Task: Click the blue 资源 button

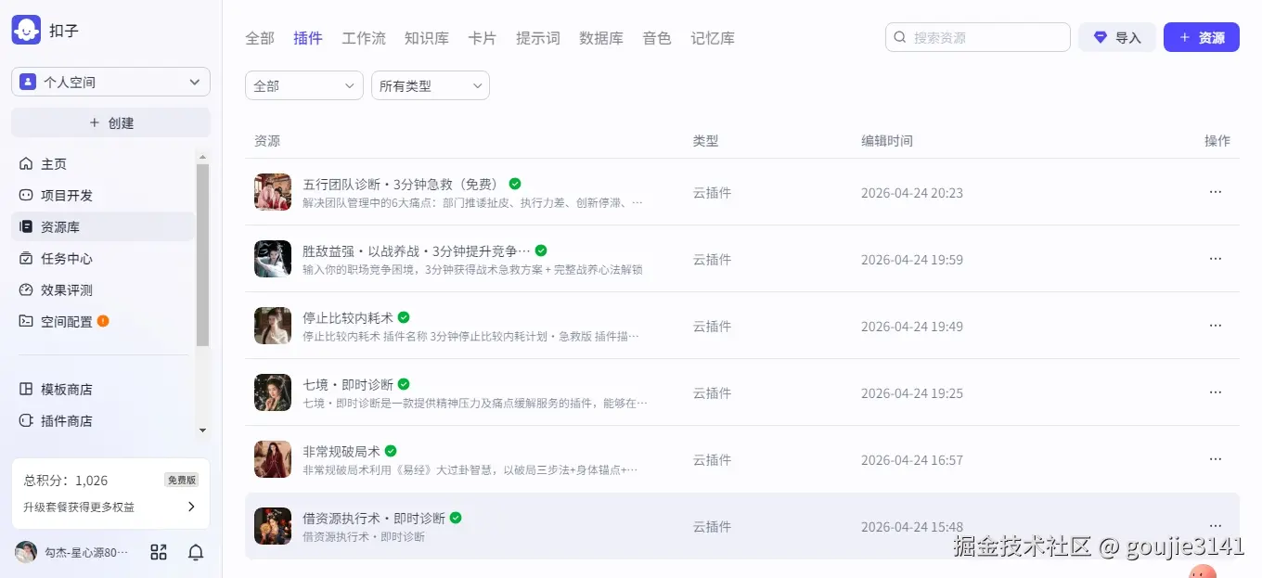Action: pyautogui.click(x=1201, y=37)
